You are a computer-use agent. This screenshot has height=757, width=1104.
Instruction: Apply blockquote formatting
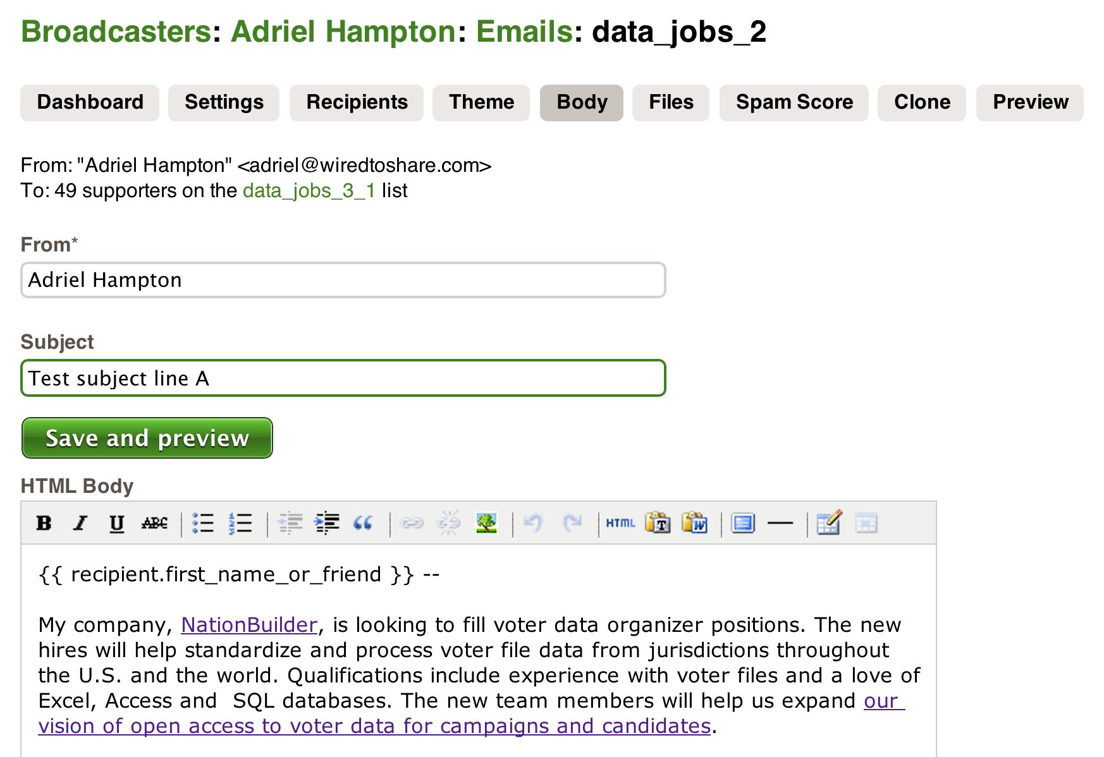[x=363, y=523]
